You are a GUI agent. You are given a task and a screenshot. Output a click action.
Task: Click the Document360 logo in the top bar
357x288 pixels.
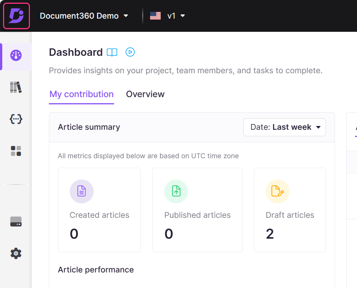tap(16, 16)
